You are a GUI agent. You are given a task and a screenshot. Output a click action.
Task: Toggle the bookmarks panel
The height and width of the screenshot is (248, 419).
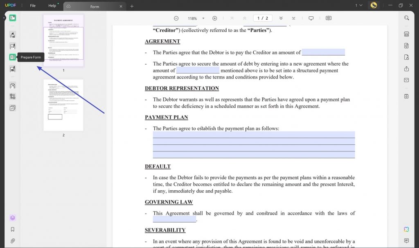(x=12, y=229)
